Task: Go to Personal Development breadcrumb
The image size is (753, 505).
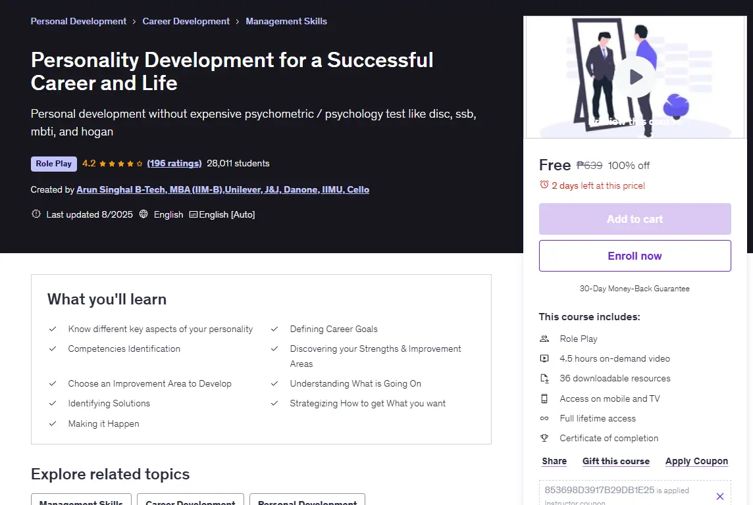Action: tap(78, 21)
